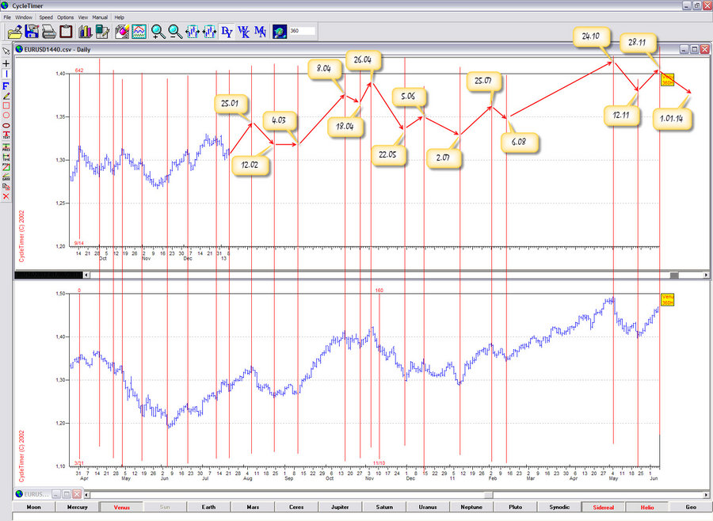Click the save diskette toolbar icon

(x=32, y=32)
